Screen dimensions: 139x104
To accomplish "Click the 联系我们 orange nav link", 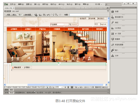I will 100,29.
